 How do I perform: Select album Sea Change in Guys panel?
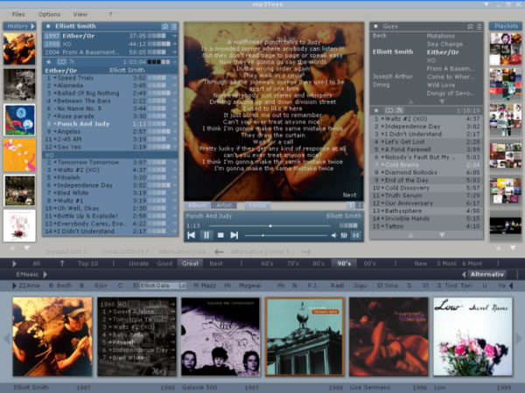click(444, 44)
